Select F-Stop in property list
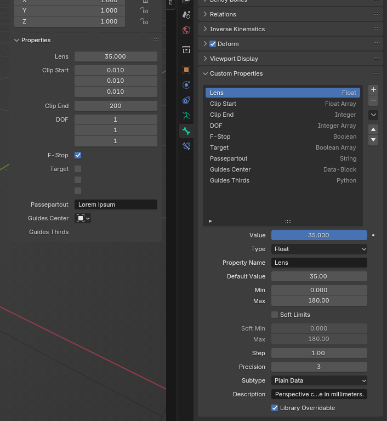Image resolution: width=387 pixels, height=421 pixels. pos(283,136)
